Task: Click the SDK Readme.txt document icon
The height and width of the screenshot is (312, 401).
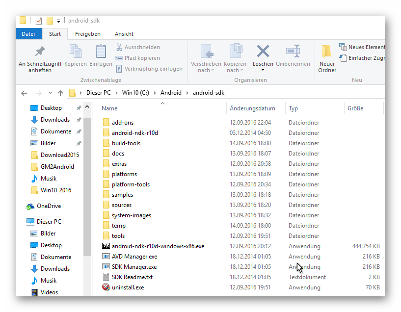Action: (106, 277)
